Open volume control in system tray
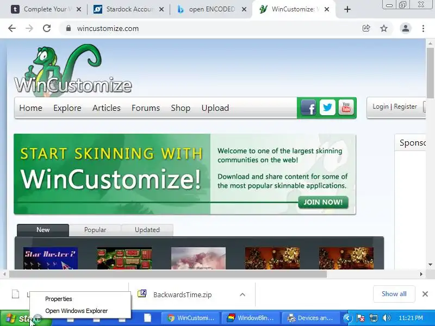Screen dimensions: 435x326 (x=386, y=318)
